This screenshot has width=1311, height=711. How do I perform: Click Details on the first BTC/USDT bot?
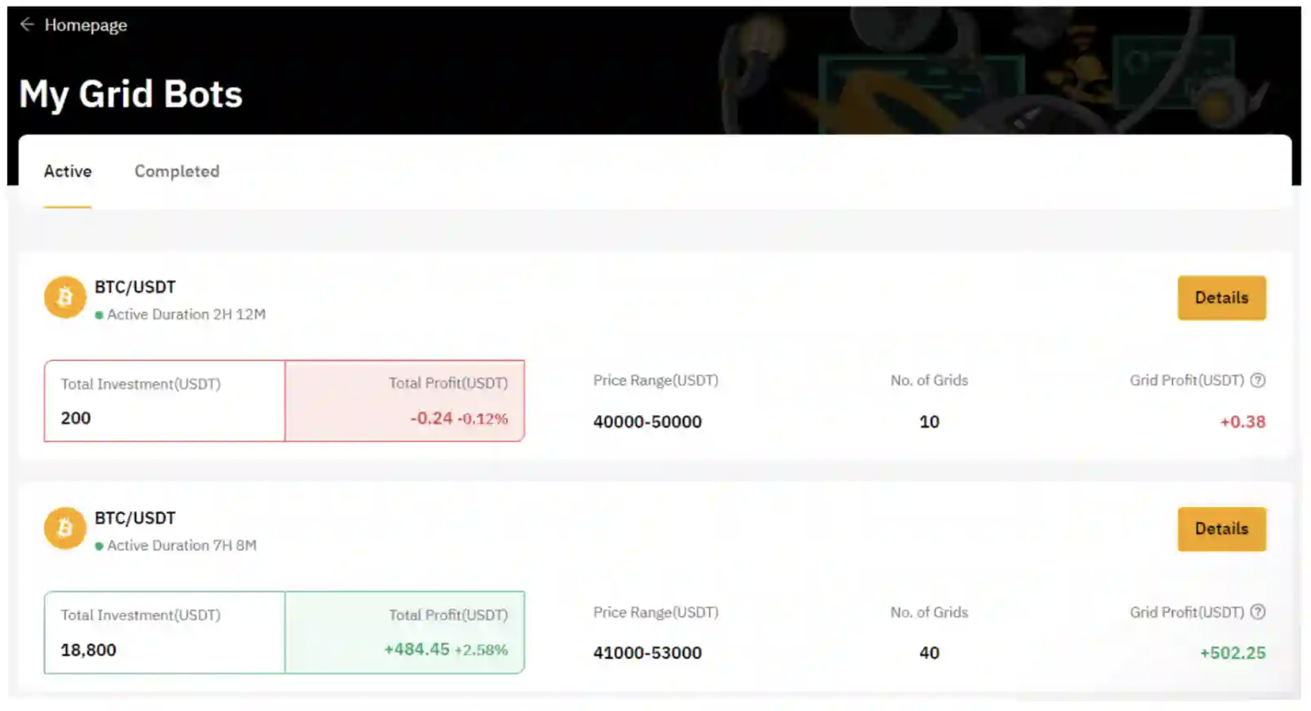click(1221, 297)
